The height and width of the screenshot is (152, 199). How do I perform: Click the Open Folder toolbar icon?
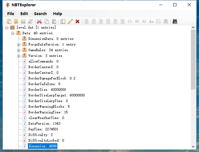tap(16, 21)
